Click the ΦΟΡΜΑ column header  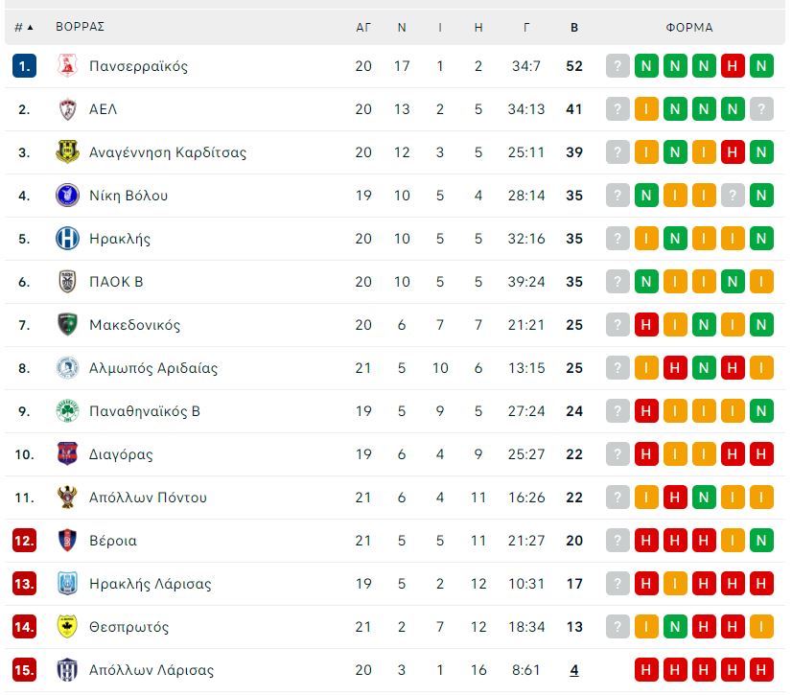[x=689, y=28]
